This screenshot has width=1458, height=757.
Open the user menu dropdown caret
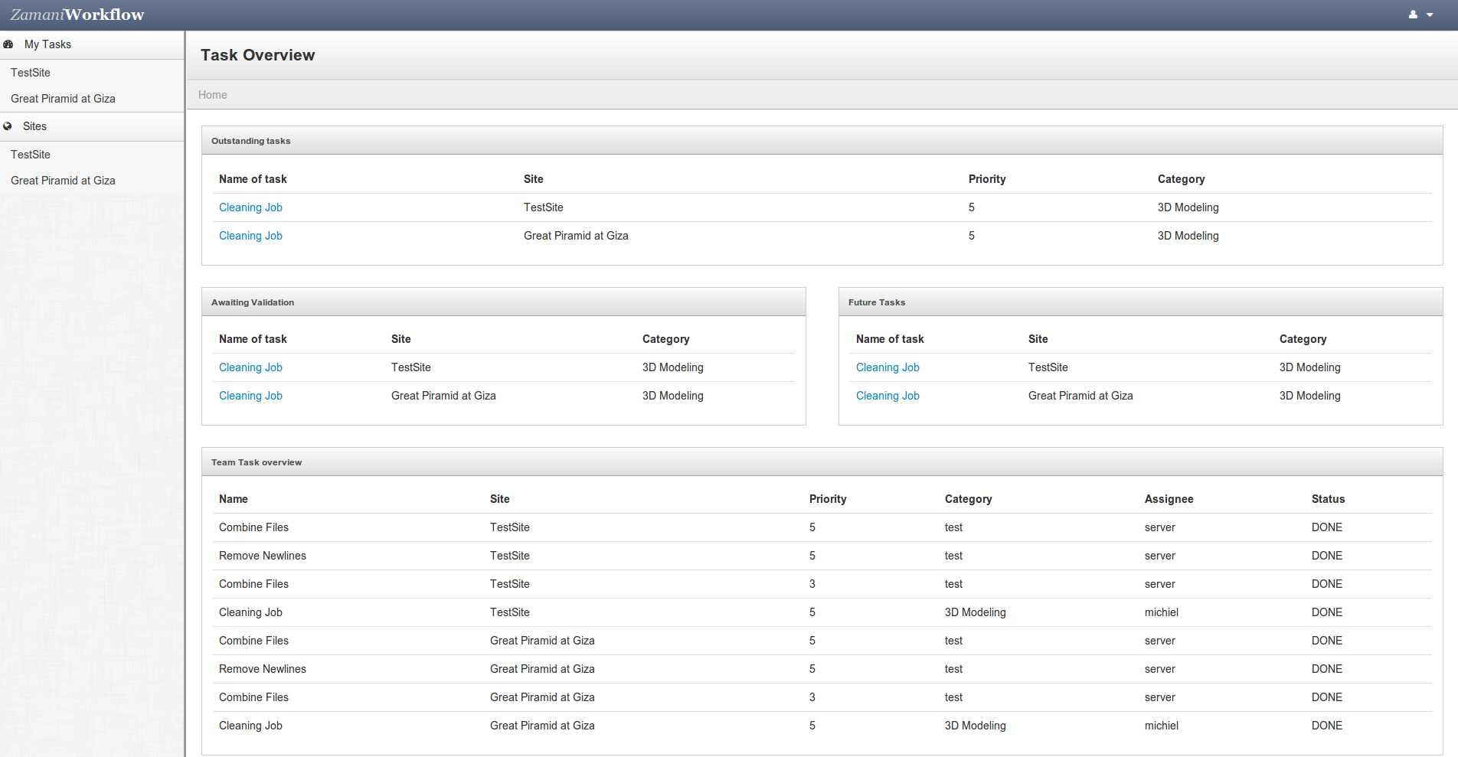click(x=1430, y=15)
